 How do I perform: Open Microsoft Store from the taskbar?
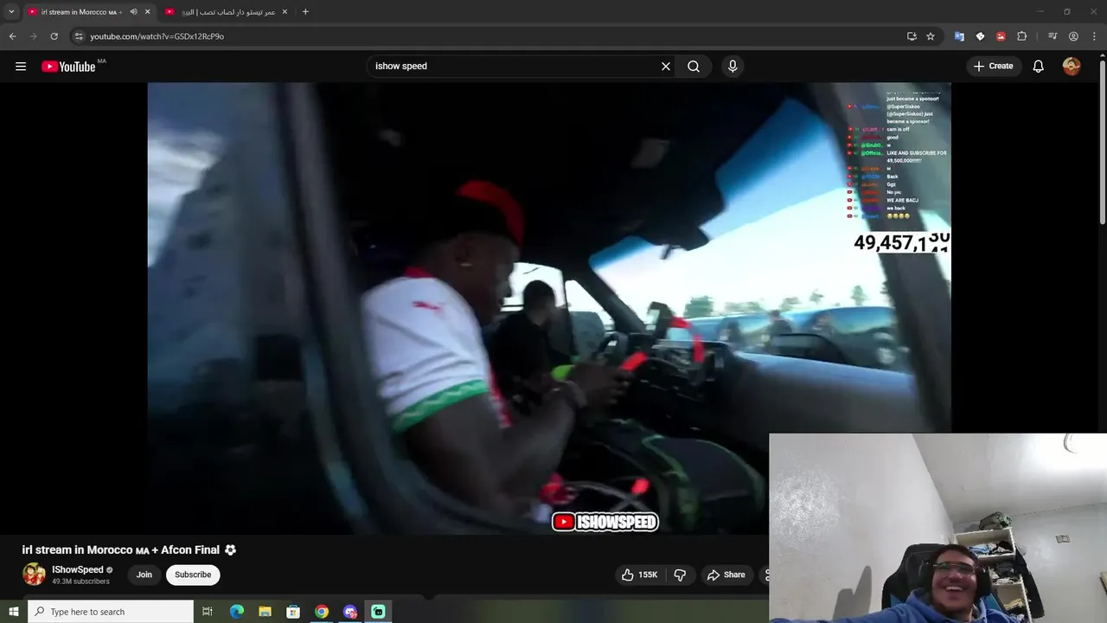click(293, 612)
